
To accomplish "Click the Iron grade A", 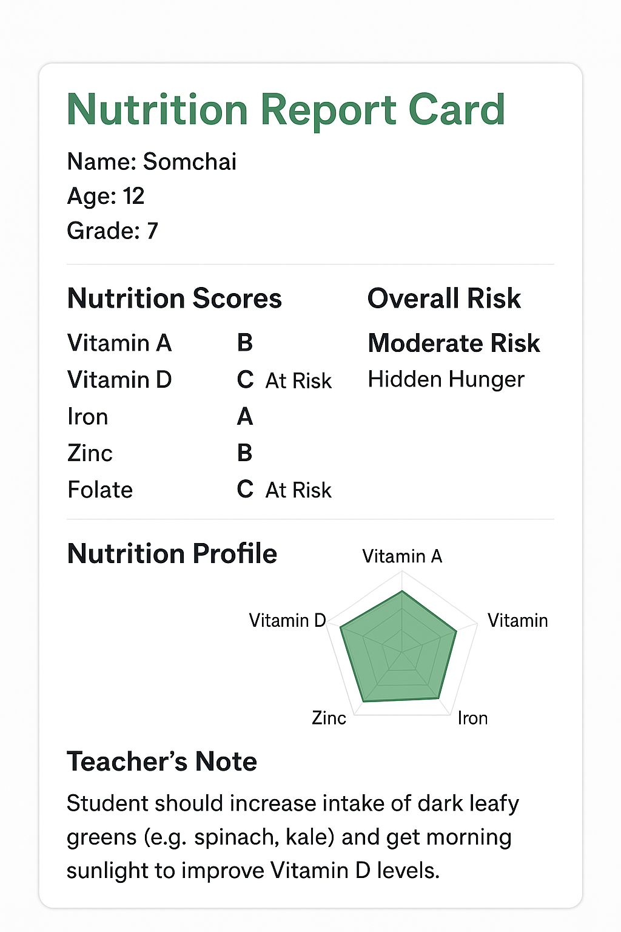I will pyautogui.click(x=244, y=417).
